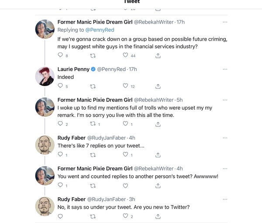Open more options on first RebekahWriter tweet

[225, 22]
